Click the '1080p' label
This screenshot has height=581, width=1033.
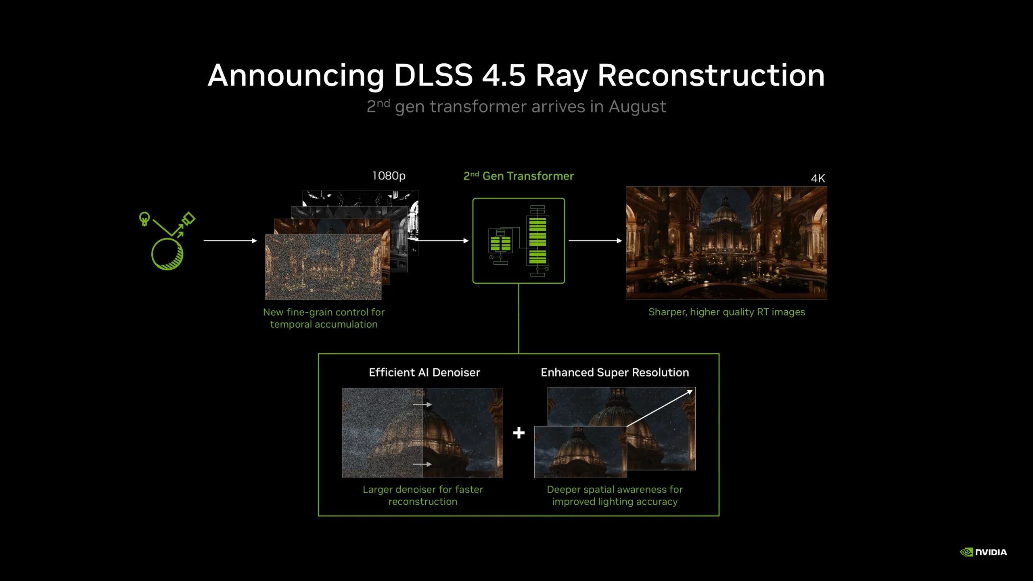(389, 176)
